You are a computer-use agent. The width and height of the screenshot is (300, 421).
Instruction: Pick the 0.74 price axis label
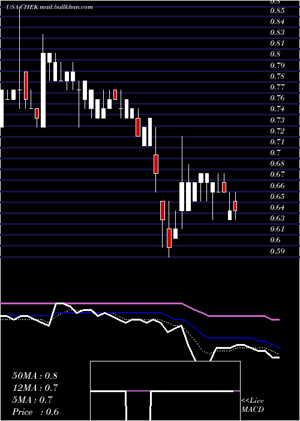[x=277, y=109]
